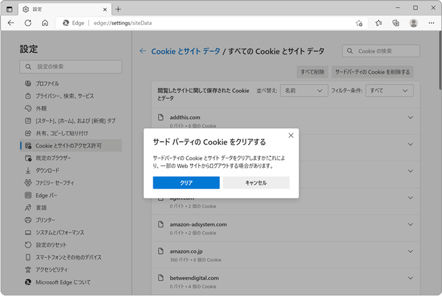
Task: Close the 設定 tab
Action: pyautogui.click(x=105, y=9)
